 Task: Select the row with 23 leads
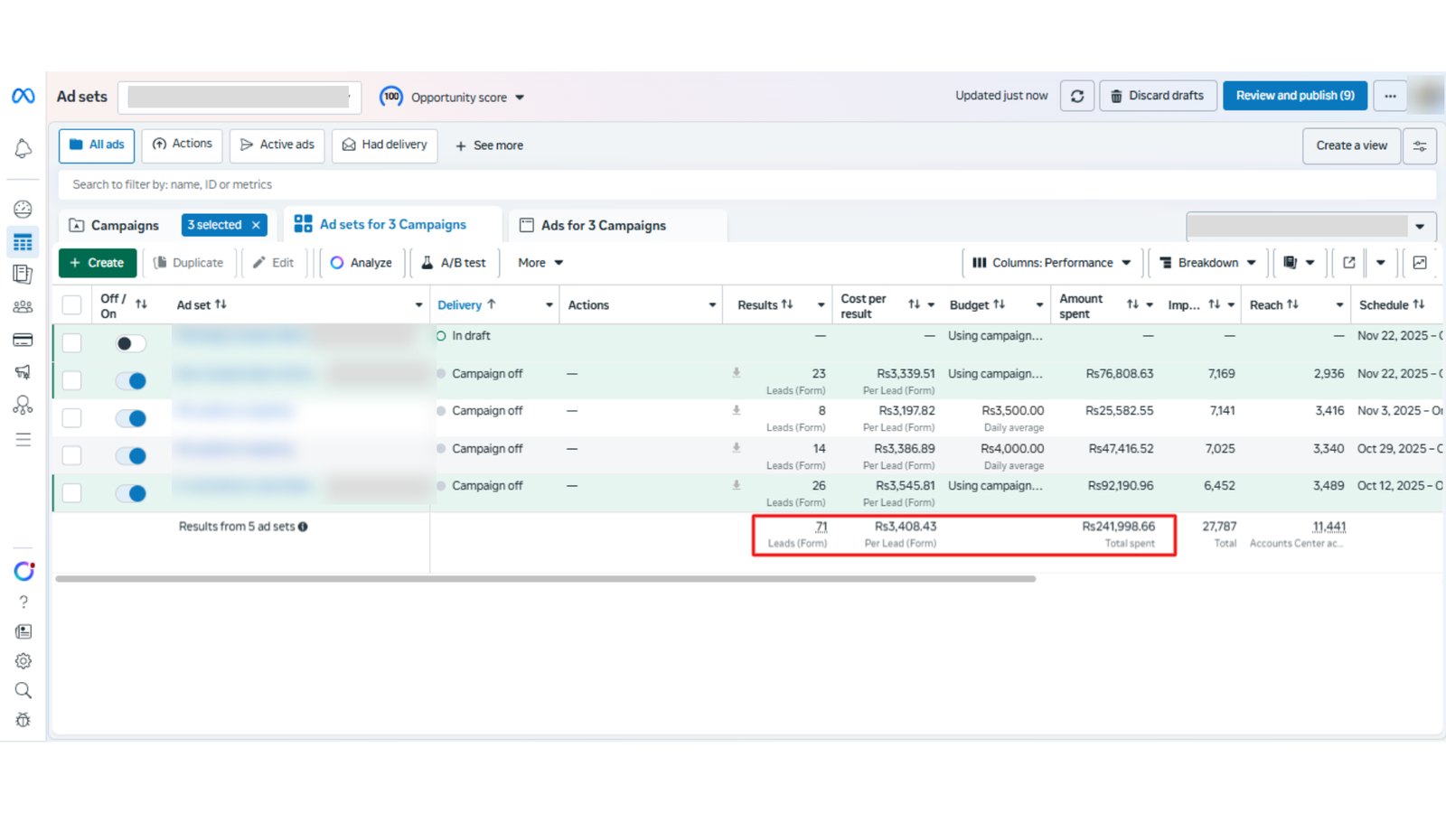pyautogui.click(x=71, y=381)
